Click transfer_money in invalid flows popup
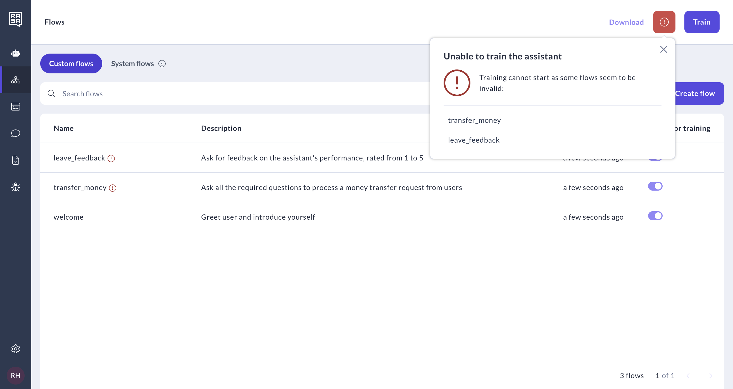The height and width of the screenshot is (389, 733). point(474,120)
